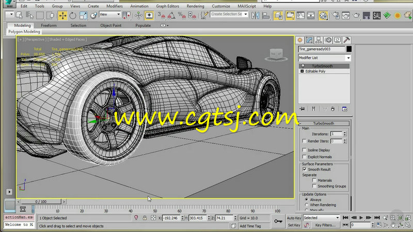Select the Select Object tool
The image size is (413, 232).
point(19,15)
